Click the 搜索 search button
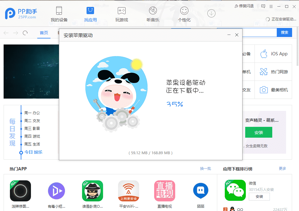299x211 pixels. coord(284,32)
